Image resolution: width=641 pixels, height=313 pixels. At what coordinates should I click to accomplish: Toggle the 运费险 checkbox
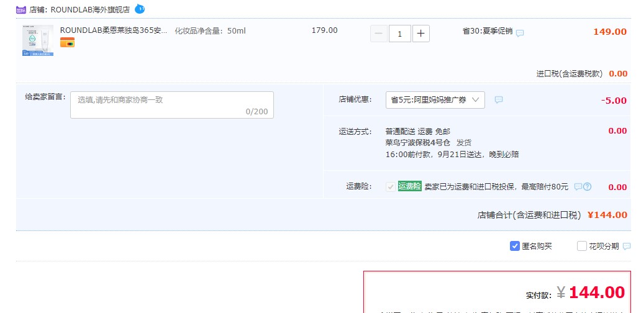click(x=391, y=187)
